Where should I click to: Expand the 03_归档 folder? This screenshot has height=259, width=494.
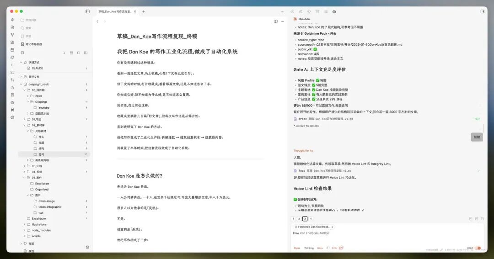(24, 166)
